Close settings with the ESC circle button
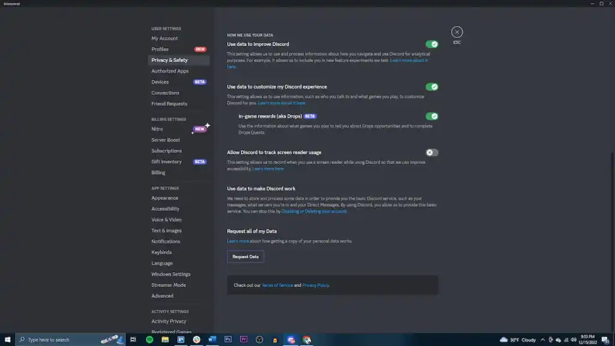The width and height of the screenshot is (615, 346). click(x=456, y=32)
